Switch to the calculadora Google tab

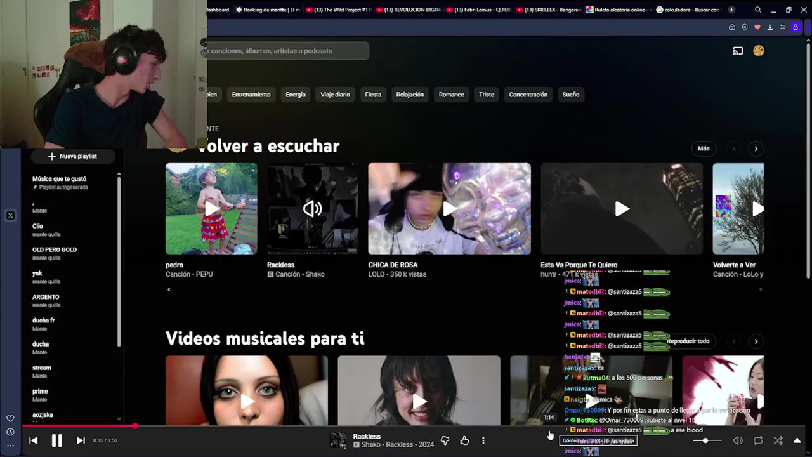click(688, 10)
